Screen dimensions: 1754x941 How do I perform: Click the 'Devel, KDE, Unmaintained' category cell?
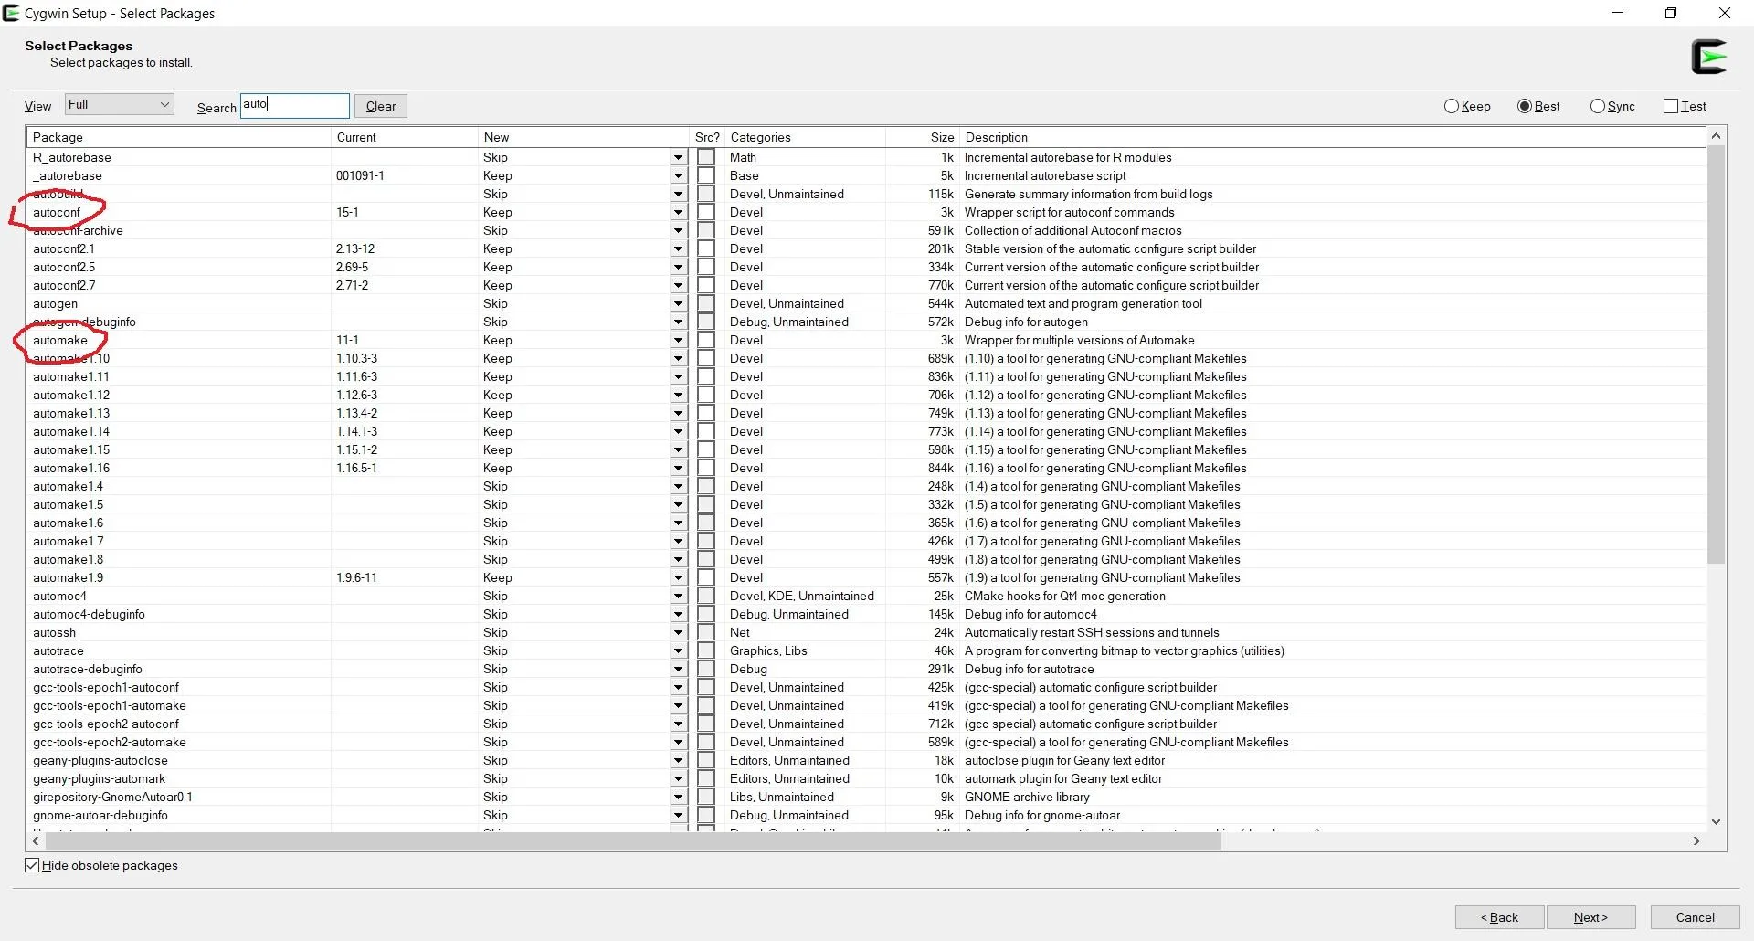[802, 596]
